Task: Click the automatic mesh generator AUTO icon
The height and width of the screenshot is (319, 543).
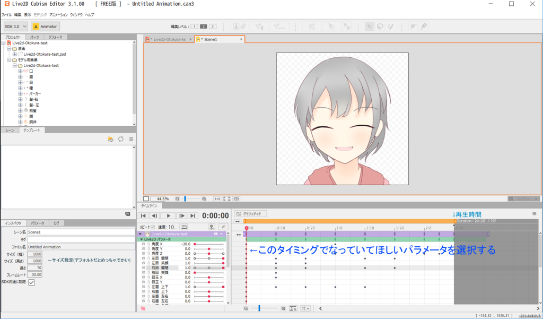Action: 279,27
